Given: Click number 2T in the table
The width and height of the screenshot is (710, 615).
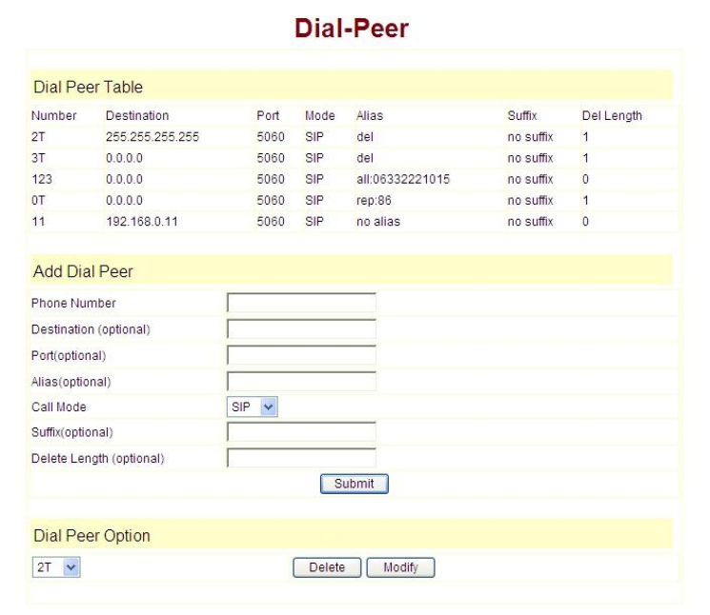Looking at the screenshot, I should (x=38, y=136).
